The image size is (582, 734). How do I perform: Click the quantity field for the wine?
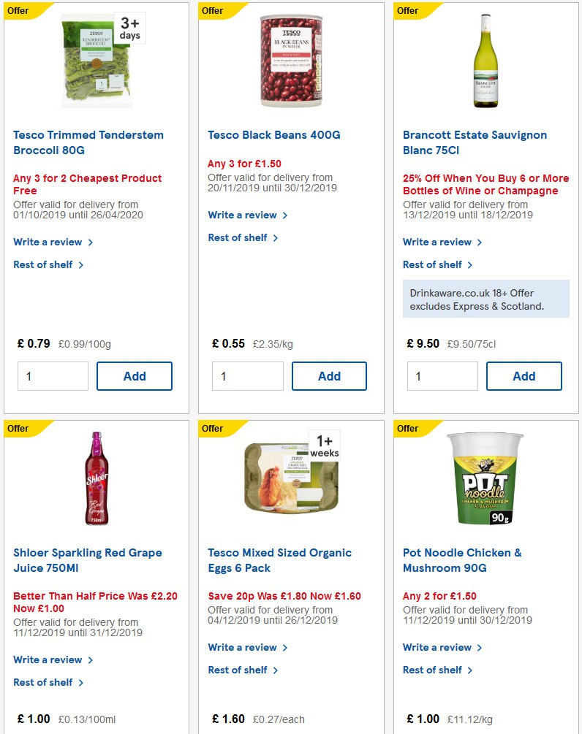click(442, 376)
